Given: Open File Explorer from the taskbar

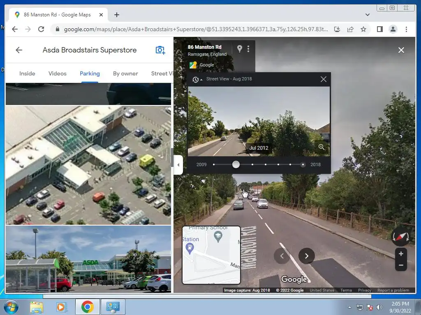Looking at the screenshot, I should coord(37,307).
